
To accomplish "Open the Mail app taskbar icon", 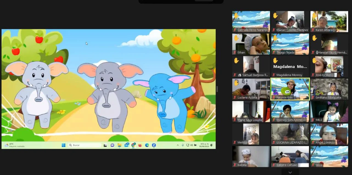I will point(126,145).
